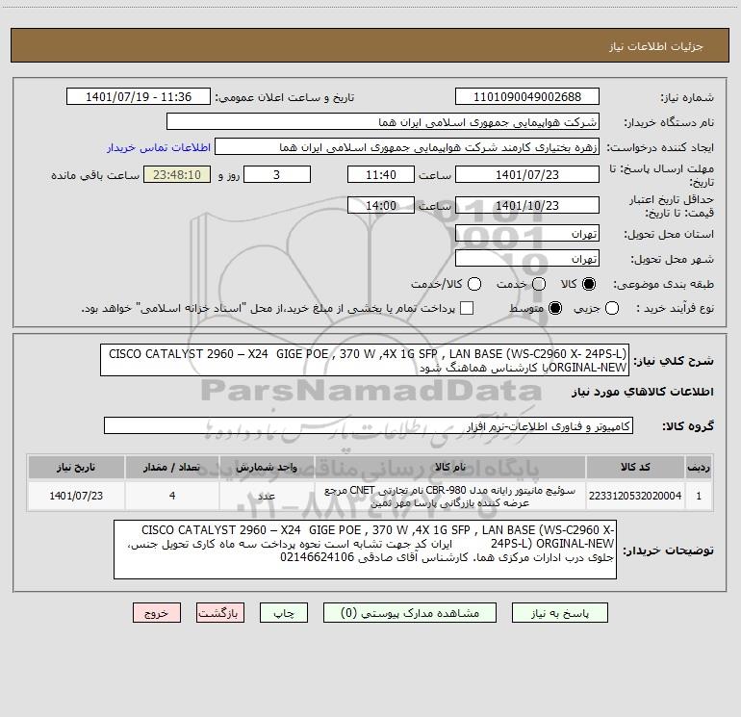
Task: Click the تاریخ نیاز column header
Action: point(76,467)
